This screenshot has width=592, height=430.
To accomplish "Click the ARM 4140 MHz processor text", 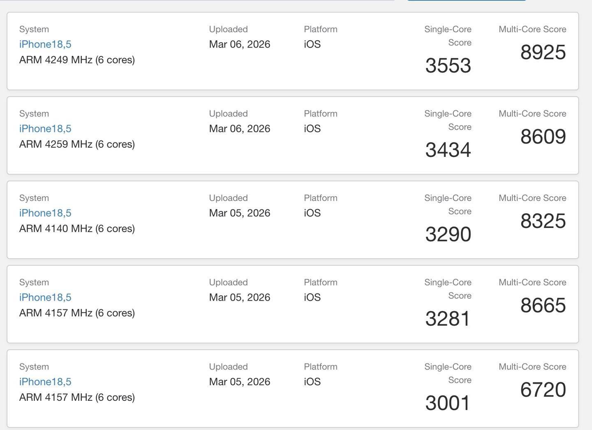I will point(77,229).
